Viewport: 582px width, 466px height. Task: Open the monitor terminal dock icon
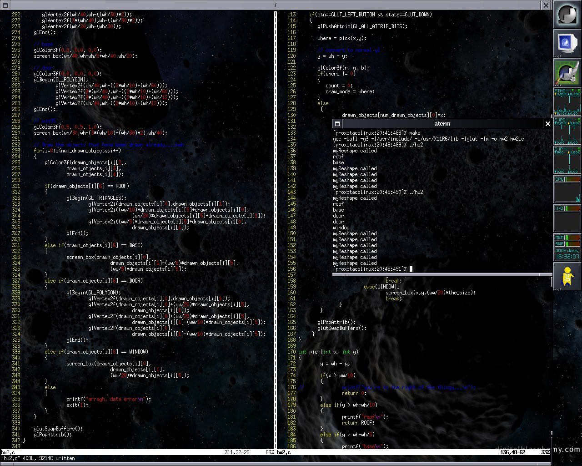tap(567, 44)
